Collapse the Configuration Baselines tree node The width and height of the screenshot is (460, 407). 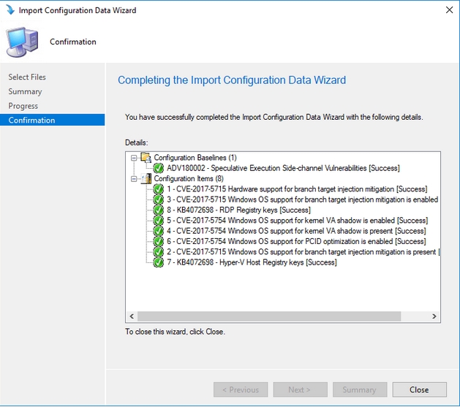pos(134,158)
